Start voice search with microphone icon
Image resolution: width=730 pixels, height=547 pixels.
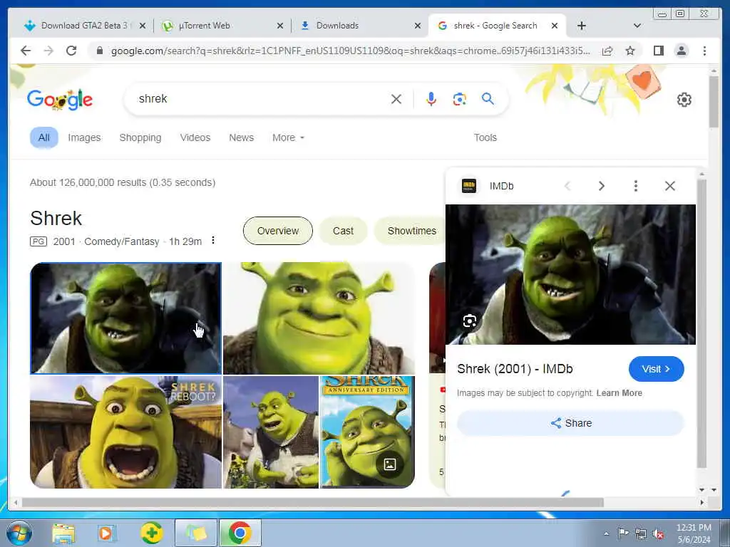pos(431,98)
